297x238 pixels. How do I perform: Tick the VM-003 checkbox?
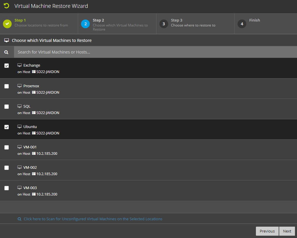point(6,188)
